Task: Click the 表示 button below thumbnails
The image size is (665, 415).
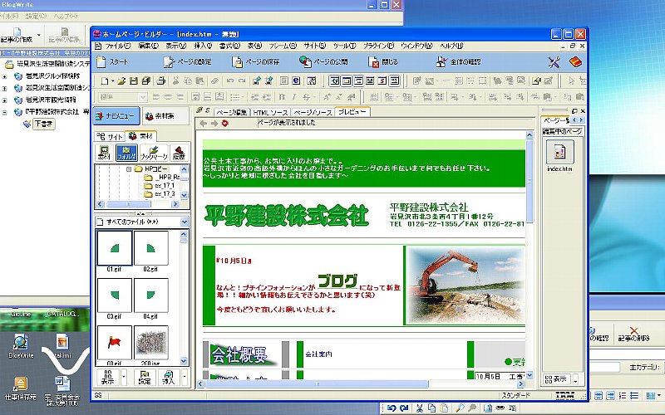Action: [108, 377]
